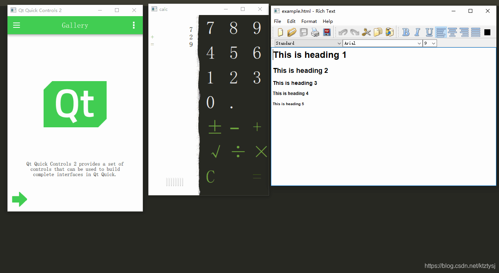Open the font size 9 dropdown

tap(429, 43)
